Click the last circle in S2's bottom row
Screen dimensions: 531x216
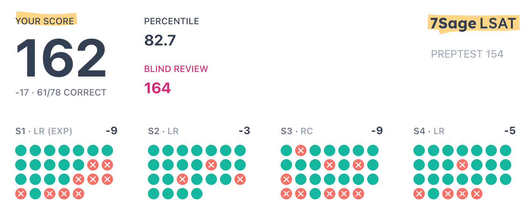tap(197, 194)
